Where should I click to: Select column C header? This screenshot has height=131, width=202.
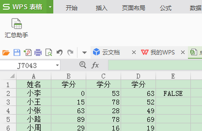click(103, 76)
